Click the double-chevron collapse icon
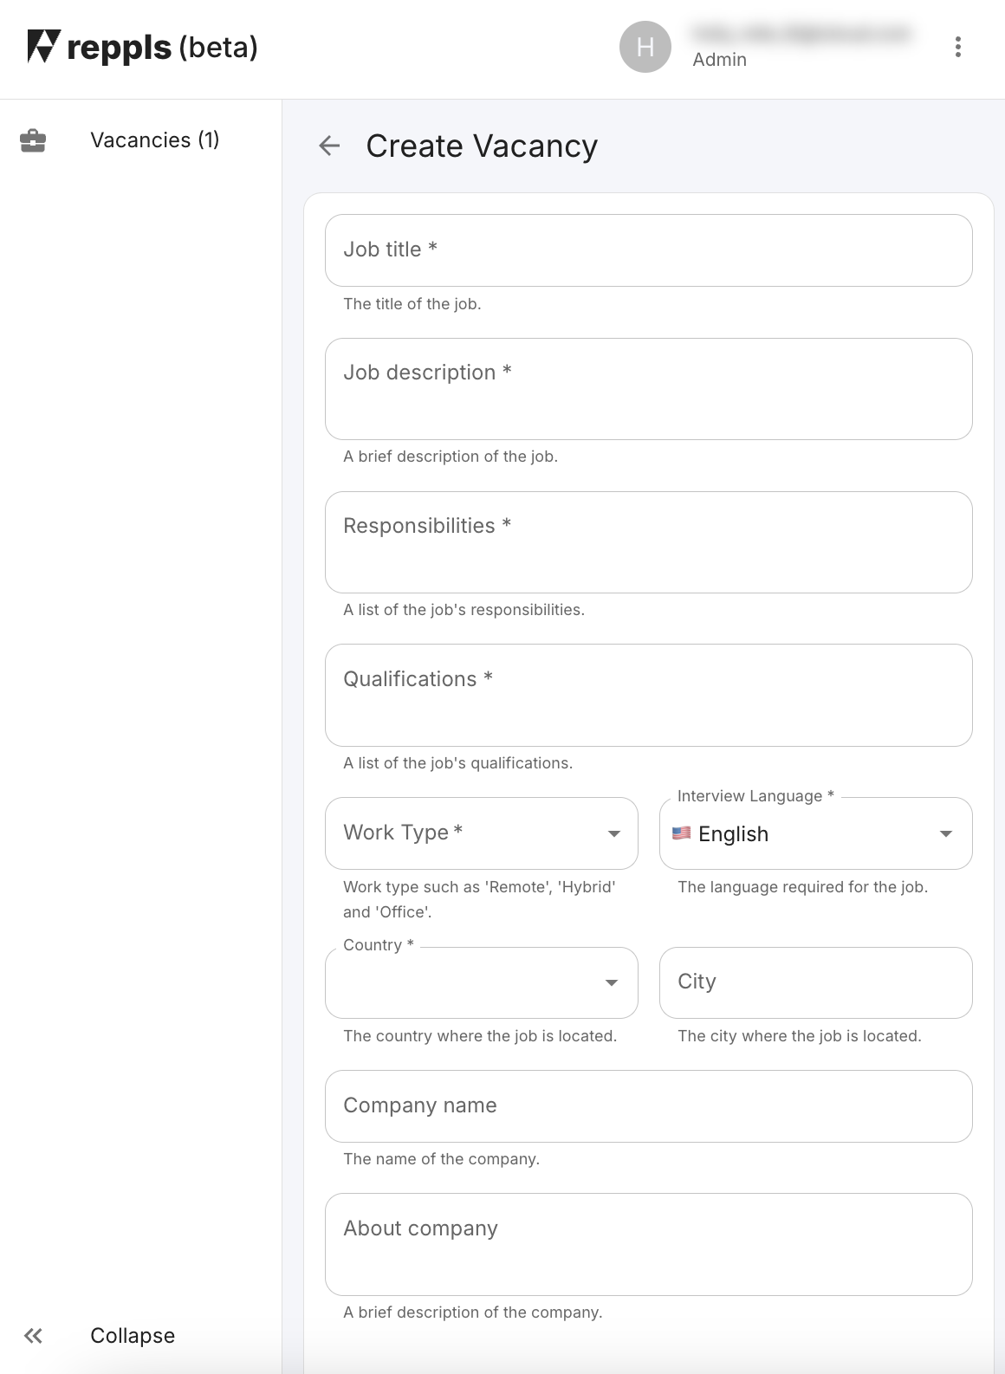Screen dimensions: 1005x1374 click(34, 1335)
